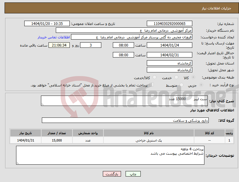Viewport: 239px width, 182px height.
Task: Select the کالا radio button
Action: pyautogui.click(x=193, y=77)
